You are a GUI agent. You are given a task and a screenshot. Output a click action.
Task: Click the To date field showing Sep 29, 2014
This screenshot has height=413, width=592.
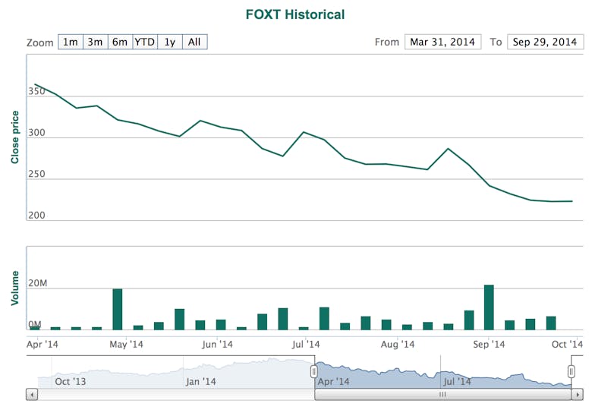(545, 42)
